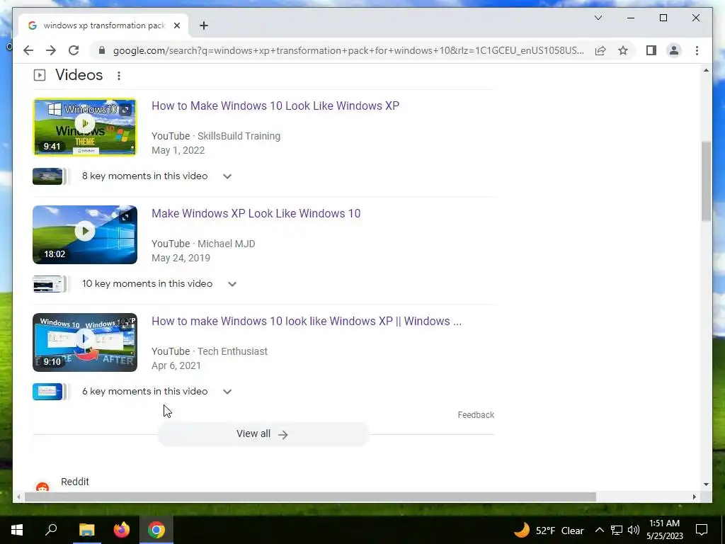Show hidden system tray icons
The image size is (725, 544).
pyautogui.click(x=599, y=530)
